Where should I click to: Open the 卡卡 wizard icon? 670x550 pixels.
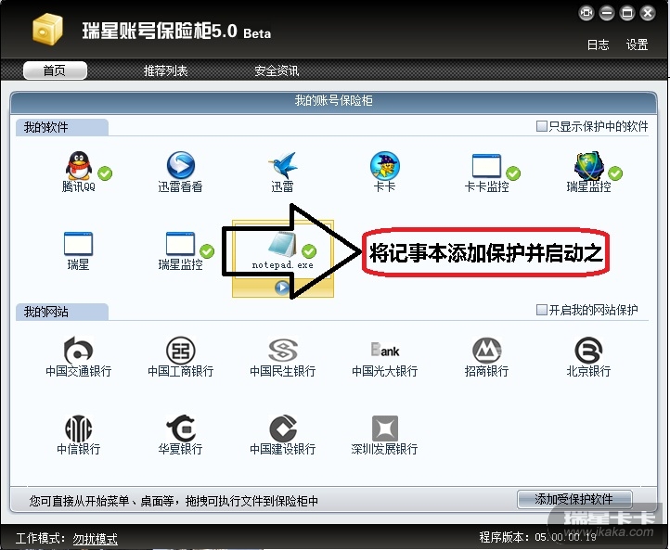(384, 165)
